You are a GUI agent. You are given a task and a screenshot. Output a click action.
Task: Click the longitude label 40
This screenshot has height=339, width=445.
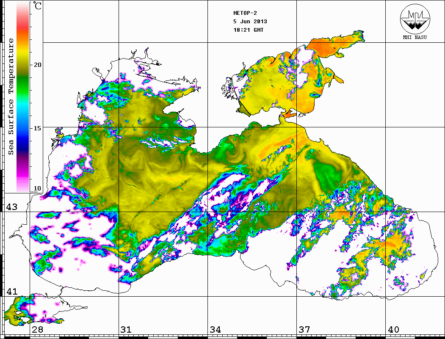[393, 329]
